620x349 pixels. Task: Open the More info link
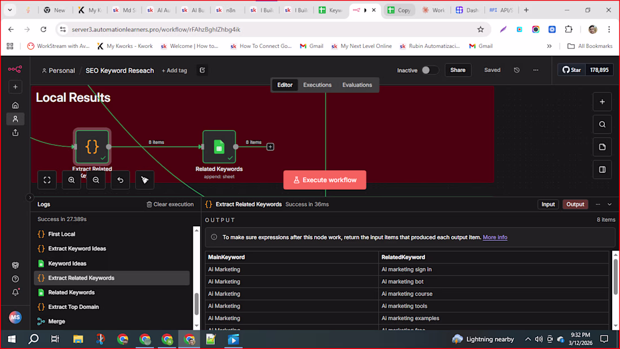pos(495,238)
